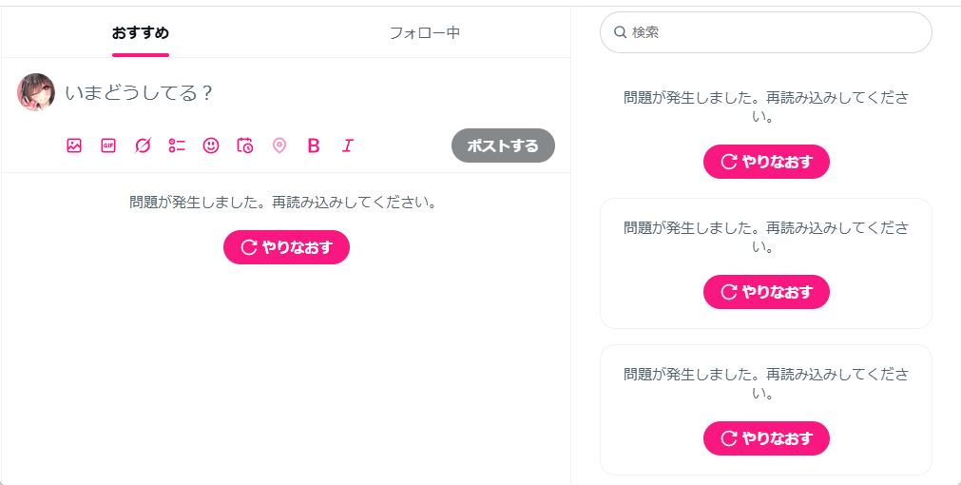Click やりなおす under the main timeline error
961x485 pixels.
[286, 247]
